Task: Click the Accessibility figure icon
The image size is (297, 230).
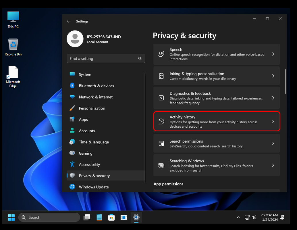Action: (72, 164)
